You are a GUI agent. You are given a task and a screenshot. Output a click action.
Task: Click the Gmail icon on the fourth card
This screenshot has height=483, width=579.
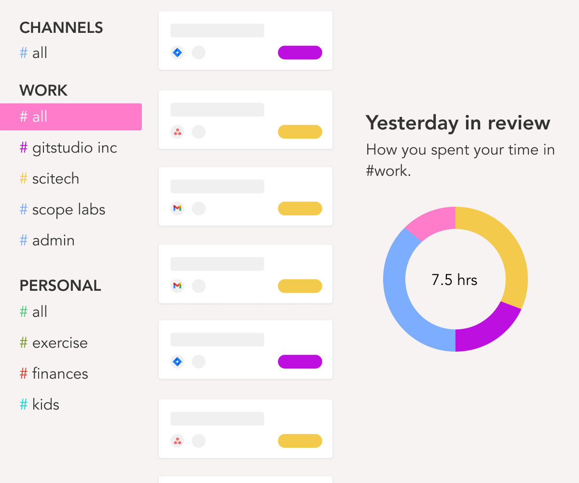pos(177,286)
